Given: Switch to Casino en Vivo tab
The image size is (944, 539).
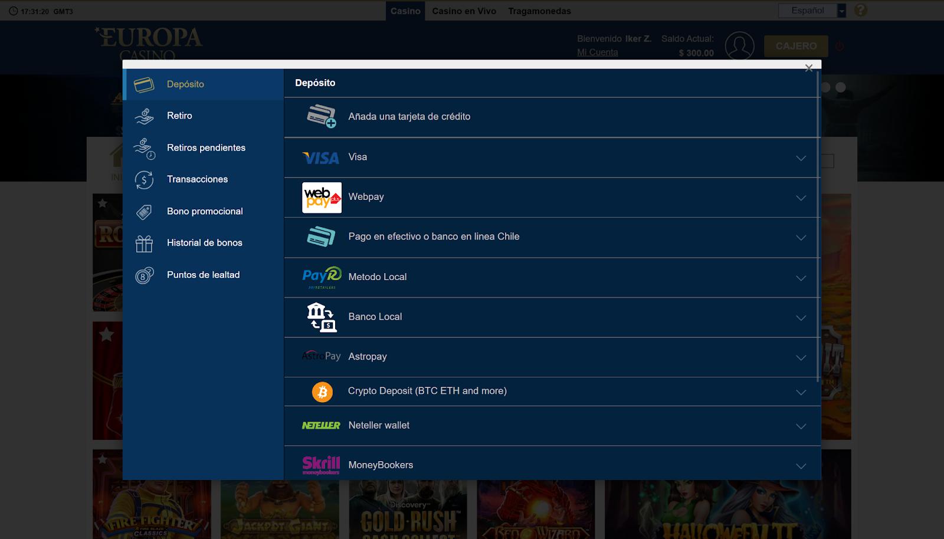Looking at the screenshot, I should (464, 11).
